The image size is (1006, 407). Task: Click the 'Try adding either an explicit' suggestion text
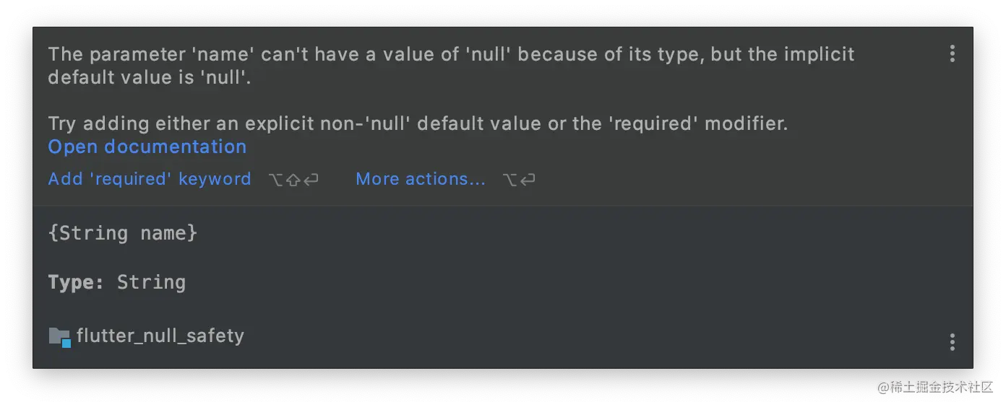click(x=418, y=123)
